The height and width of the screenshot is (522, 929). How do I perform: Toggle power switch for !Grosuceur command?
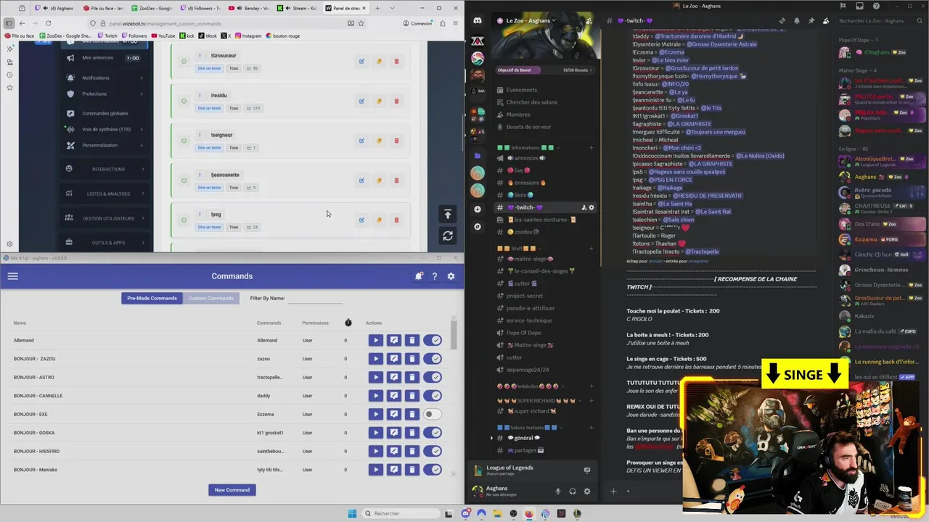pos(184,62)
